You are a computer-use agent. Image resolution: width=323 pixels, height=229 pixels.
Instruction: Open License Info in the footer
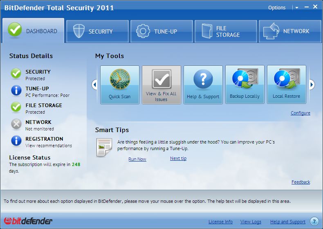click(x=220, y=222)
